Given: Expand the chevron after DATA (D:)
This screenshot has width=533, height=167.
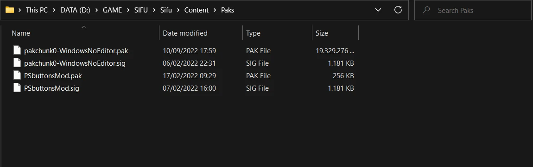Looking at the screenshot, I should coord(96,10).
